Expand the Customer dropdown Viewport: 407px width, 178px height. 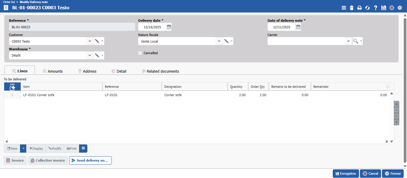coord(90,41)
